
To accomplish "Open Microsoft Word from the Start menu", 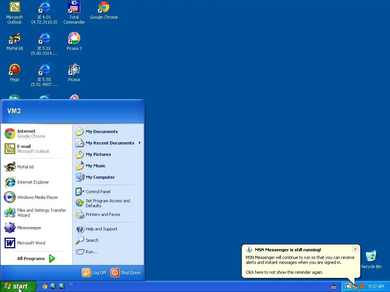I will click(x=36, y=243).
